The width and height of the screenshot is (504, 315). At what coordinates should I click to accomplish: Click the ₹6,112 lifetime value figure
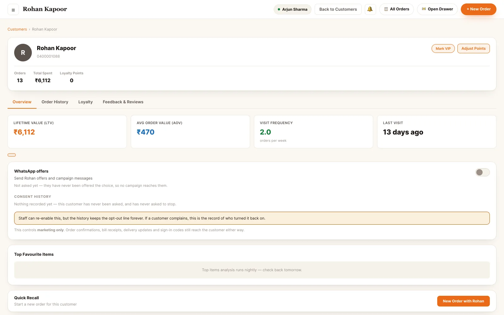click(24, 132)
